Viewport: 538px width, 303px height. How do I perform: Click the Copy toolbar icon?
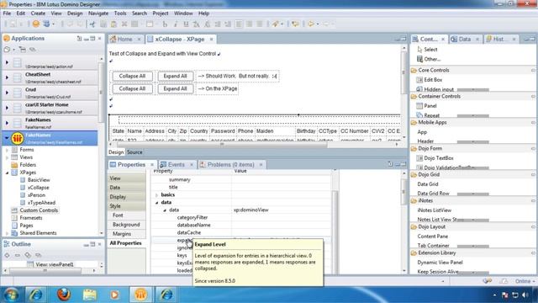(103, 24)
